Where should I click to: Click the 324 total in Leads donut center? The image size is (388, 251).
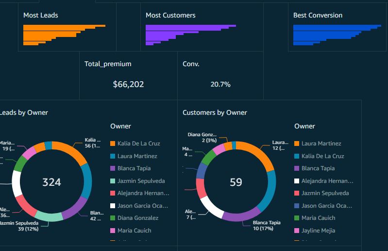pos(51,182)
